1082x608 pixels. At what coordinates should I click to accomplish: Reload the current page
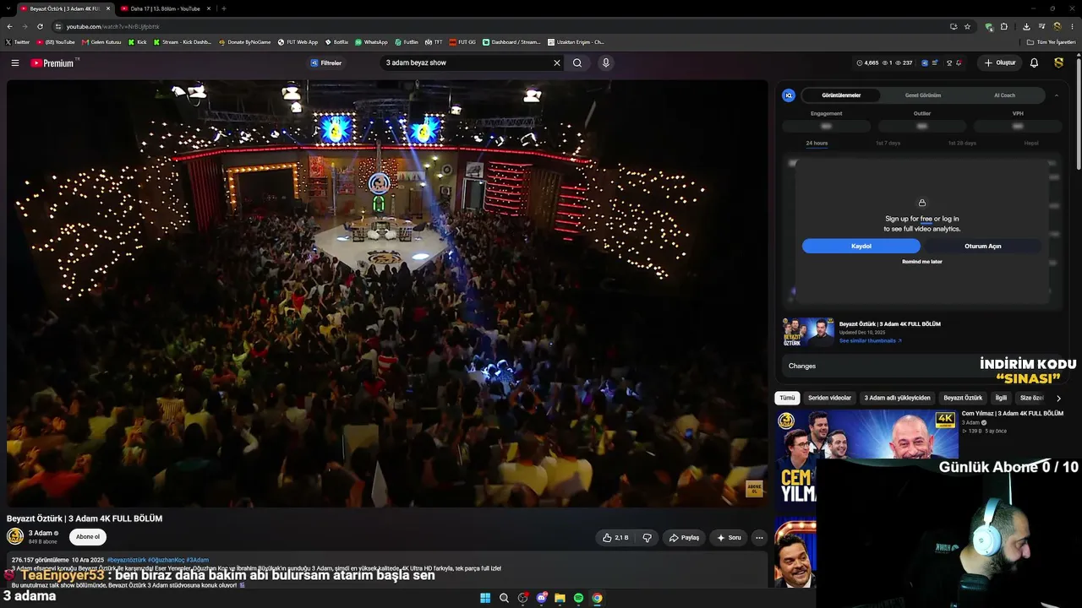pos(40,26)
